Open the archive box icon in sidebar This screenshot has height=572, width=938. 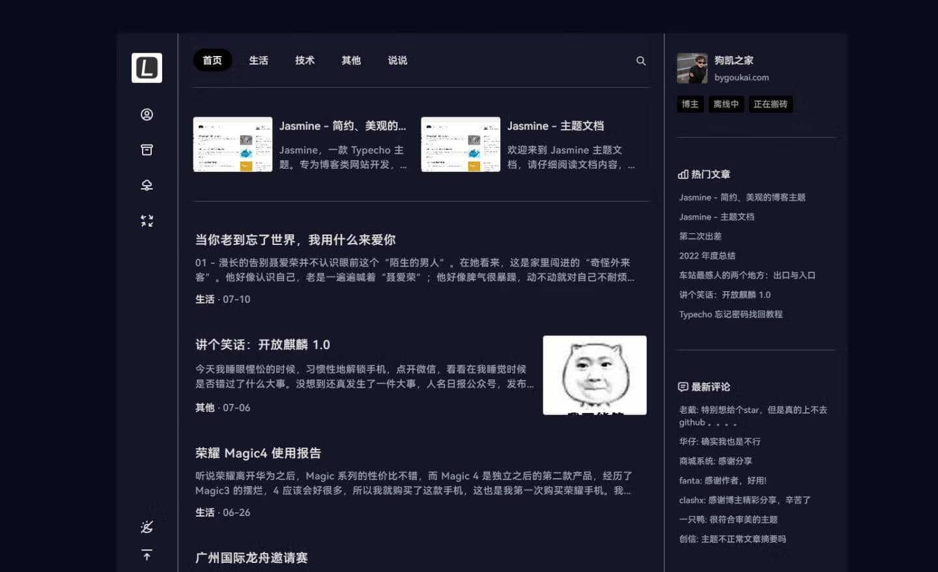click(x=147, y=150)
